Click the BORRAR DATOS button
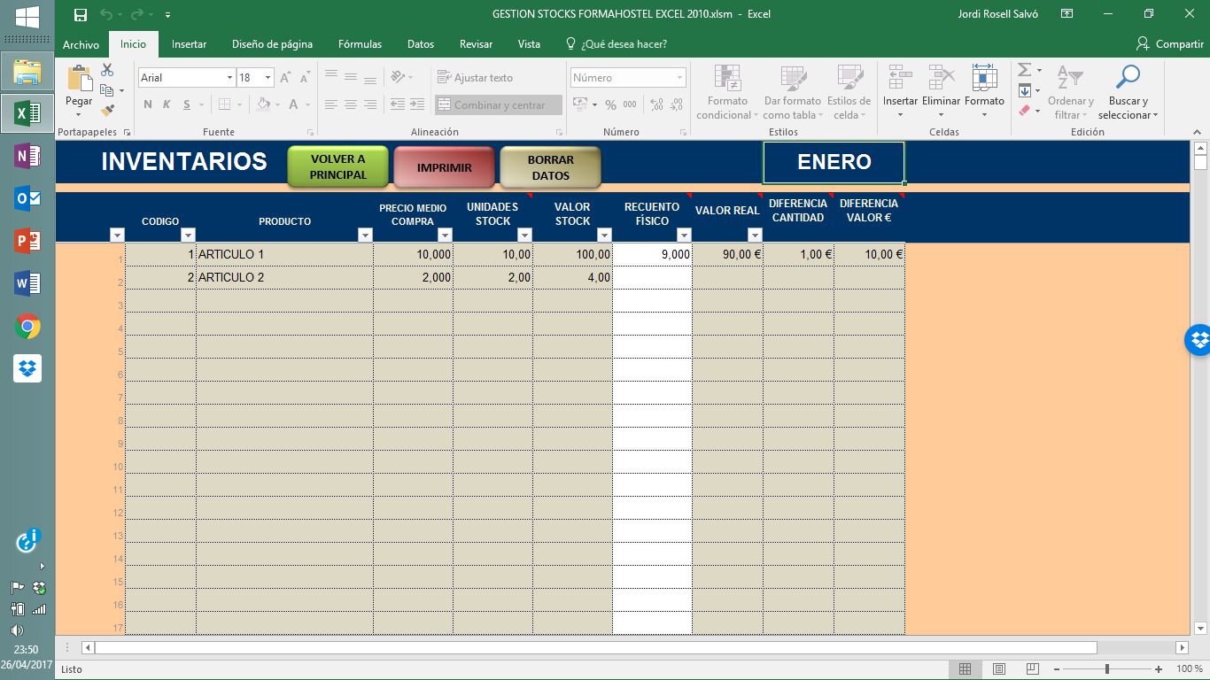 pyautogui.click(x=549, y=166)
